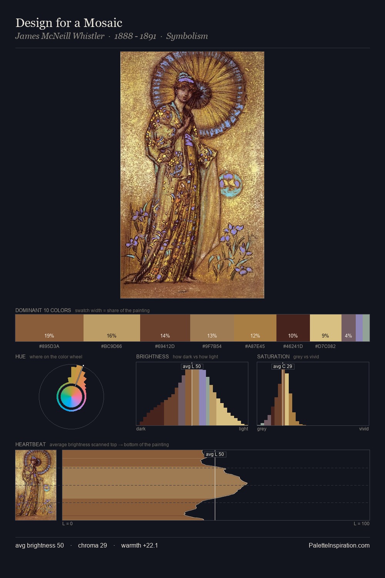This screenshot has width=385, height=578.
Task: Select the 4% mauve-grey swatch
Action: click(348, 328)
